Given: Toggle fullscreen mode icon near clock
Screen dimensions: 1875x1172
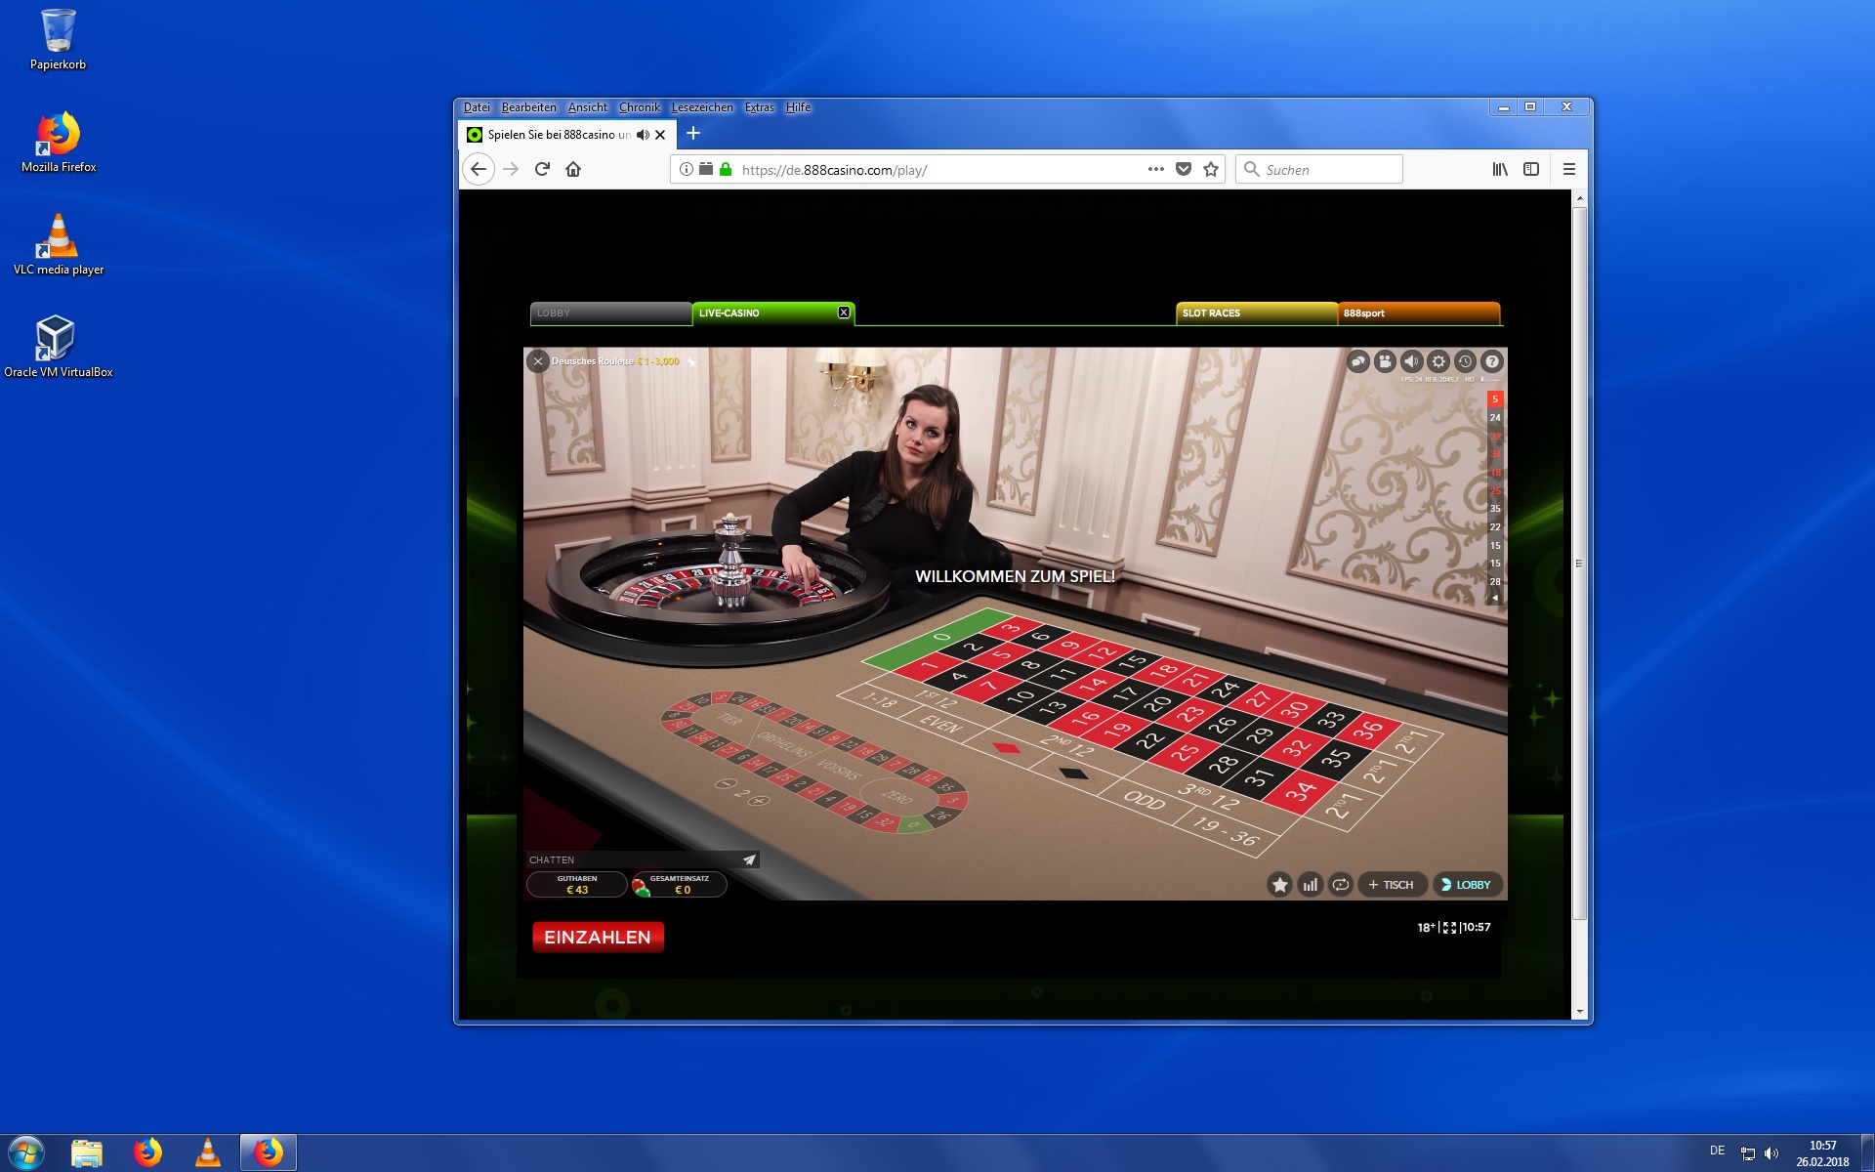Looking at the screenshot, I should [x=1449, y=928].
